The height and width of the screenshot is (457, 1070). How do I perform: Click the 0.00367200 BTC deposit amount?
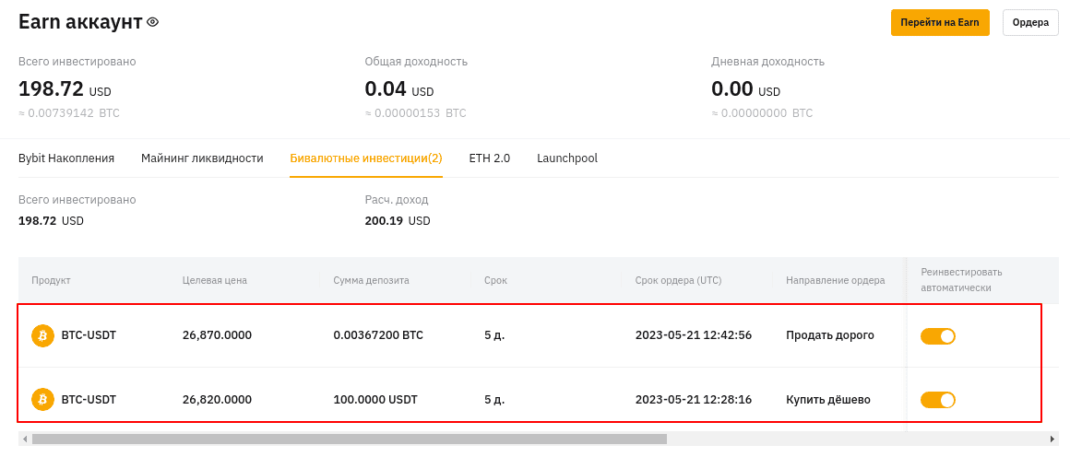pos(378,335)
